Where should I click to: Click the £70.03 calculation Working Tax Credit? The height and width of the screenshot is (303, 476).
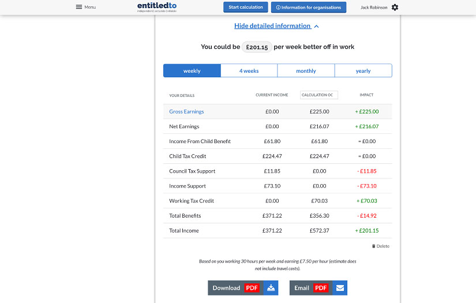(x=320, y=201)
